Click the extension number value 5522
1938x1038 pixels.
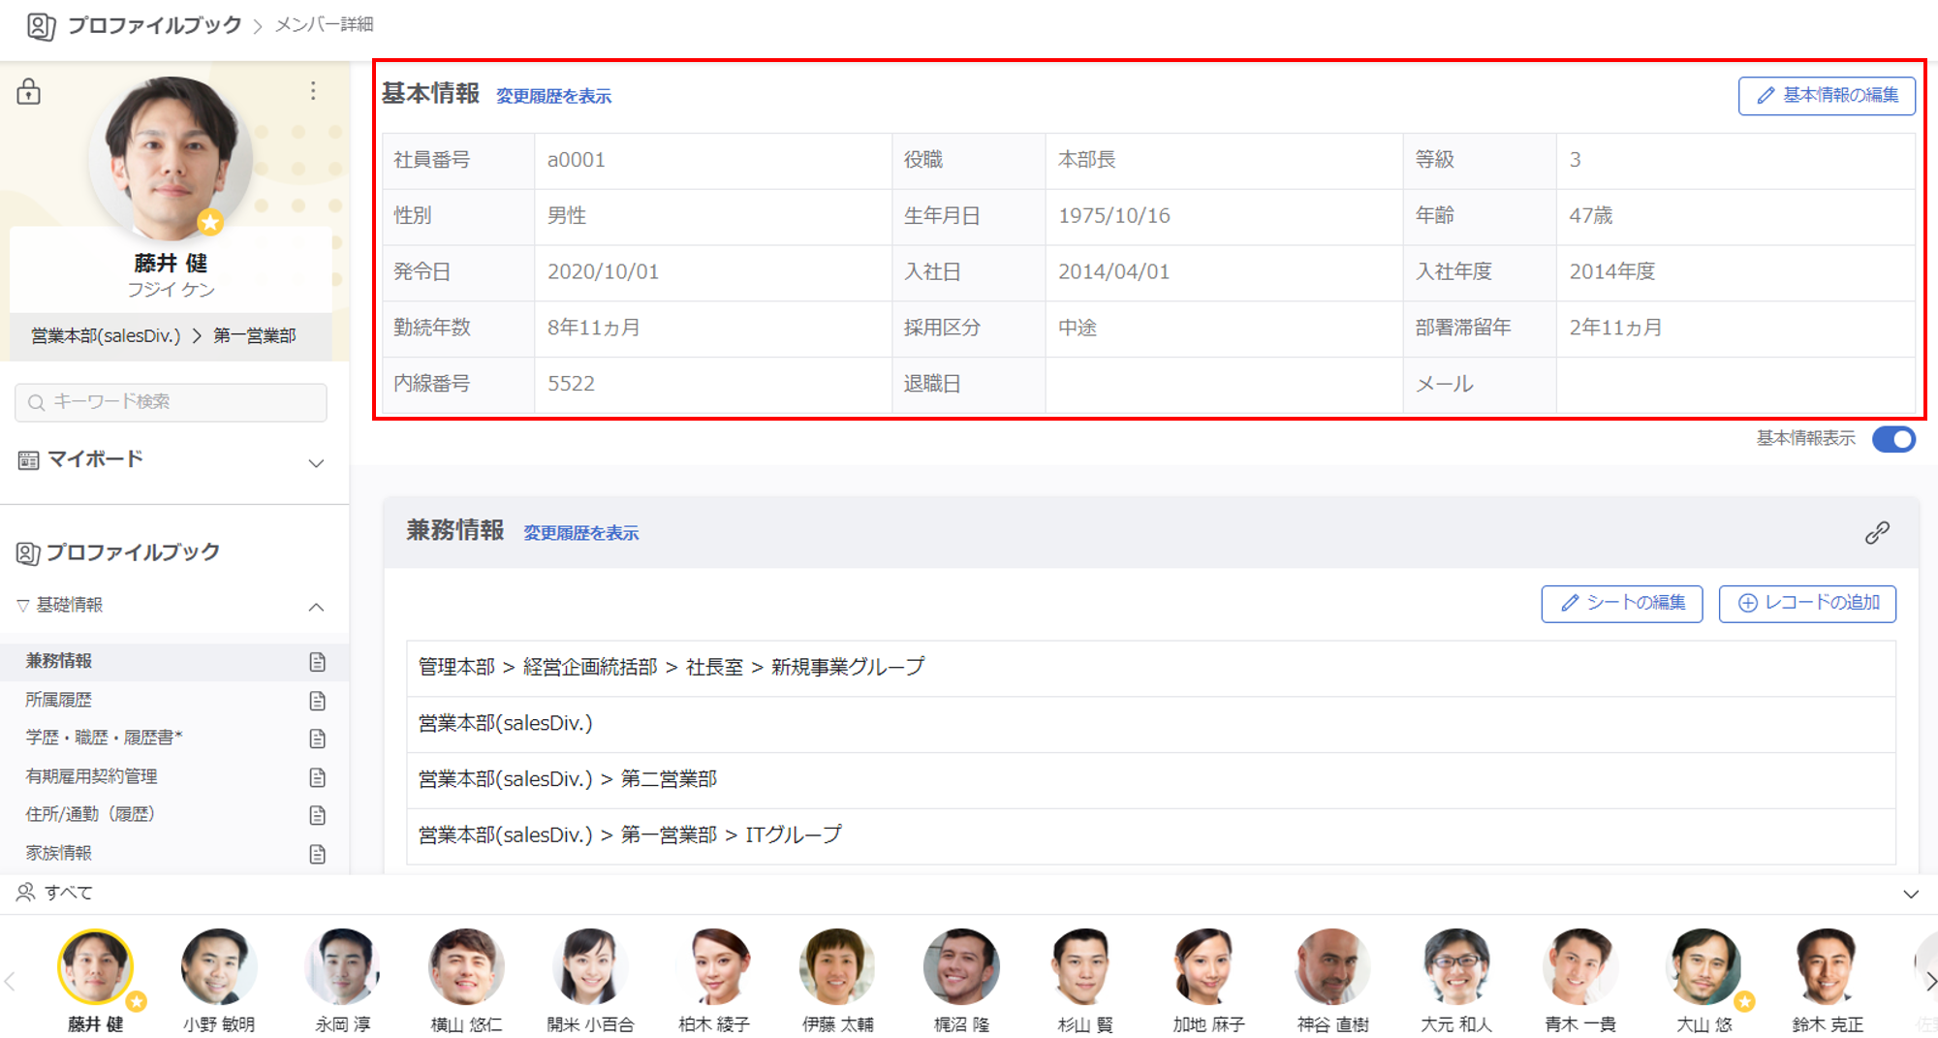pos(571,384)
